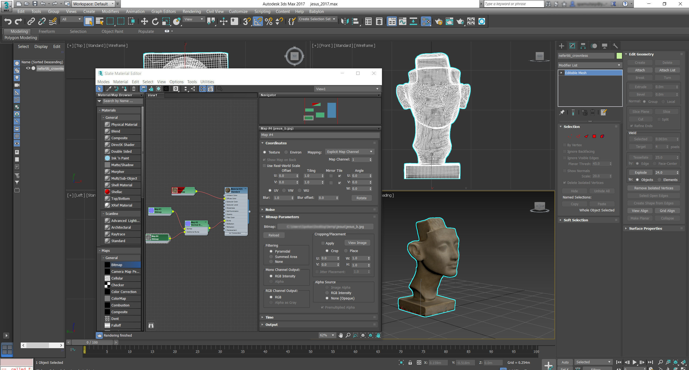Select Bitmap in the Maps General list

click(122, 265)
